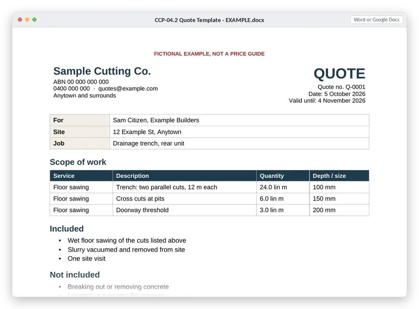
Task: Click 'Valid until: 4 November 2026' line
Action: [327, 100]
